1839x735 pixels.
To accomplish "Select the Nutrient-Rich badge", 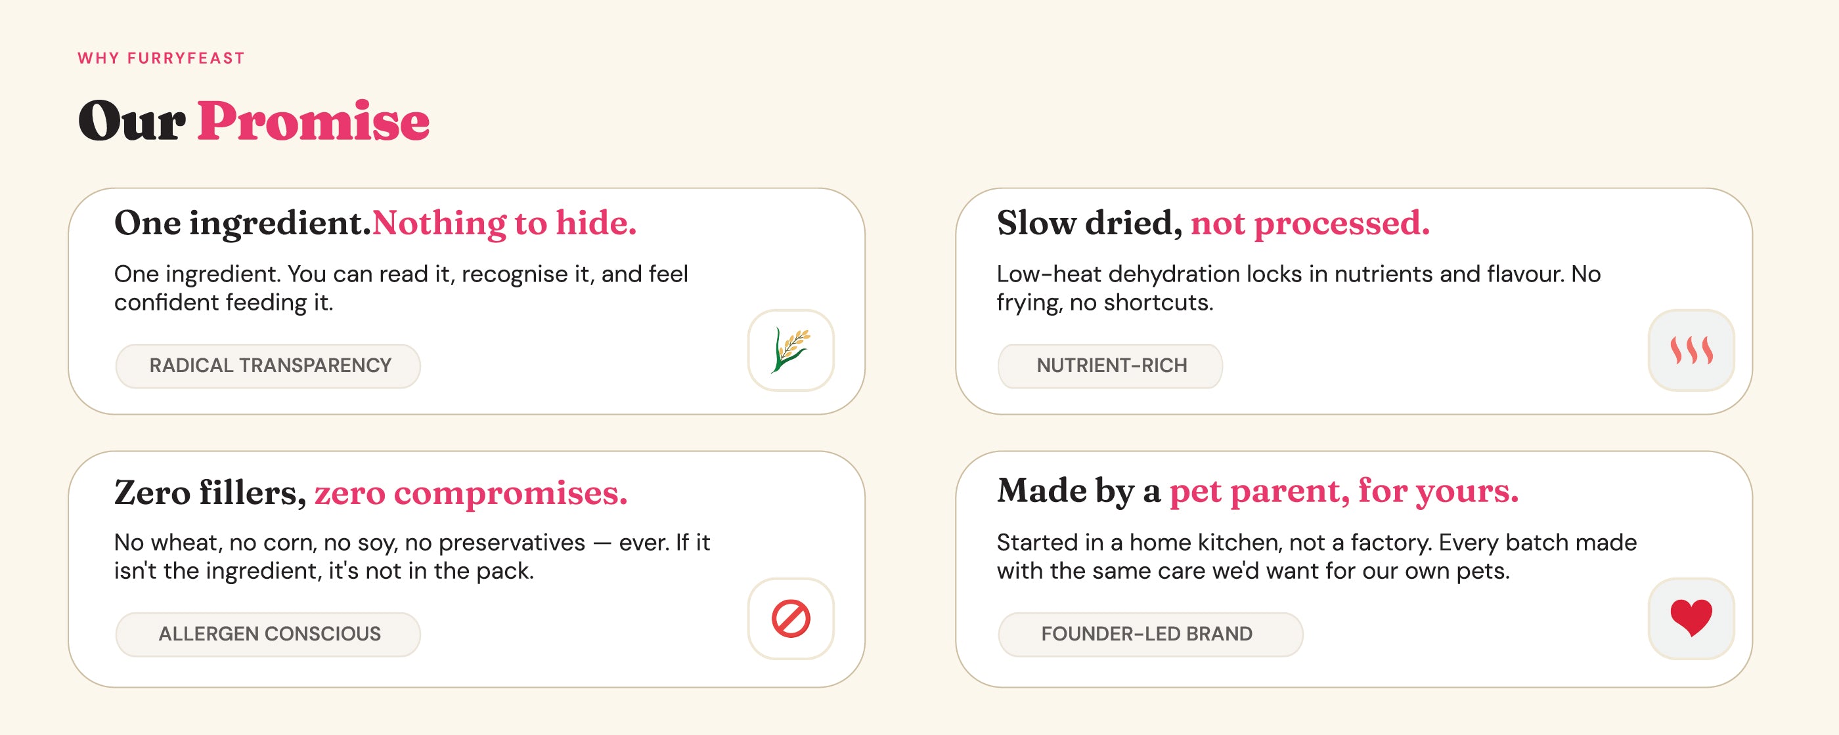I will click(x=1110, y=366).
